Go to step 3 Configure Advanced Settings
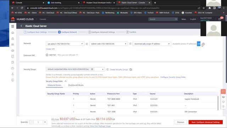The height and width of the screenshot is (128, 227). [x=101, y=32]
